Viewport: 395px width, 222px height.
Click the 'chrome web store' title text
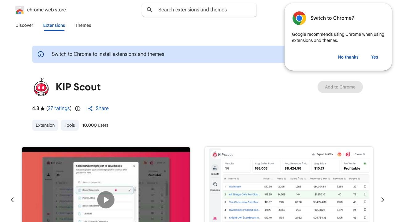tap(47, 10)
